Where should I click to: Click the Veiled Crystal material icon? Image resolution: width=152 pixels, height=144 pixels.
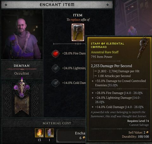(x=49, y=133)
